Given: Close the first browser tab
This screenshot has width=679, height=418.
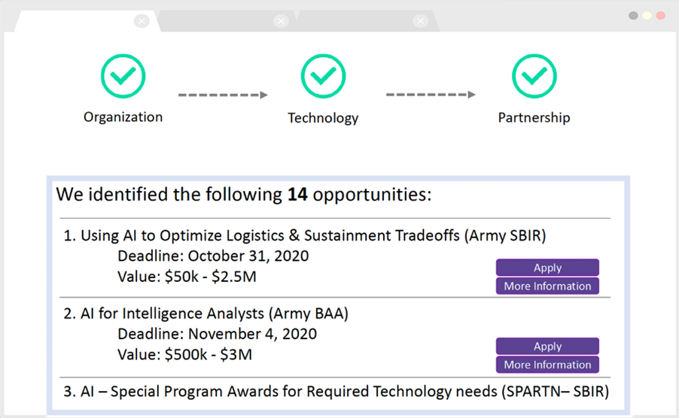Looking at the screenshot, I should tap(141, 21).
